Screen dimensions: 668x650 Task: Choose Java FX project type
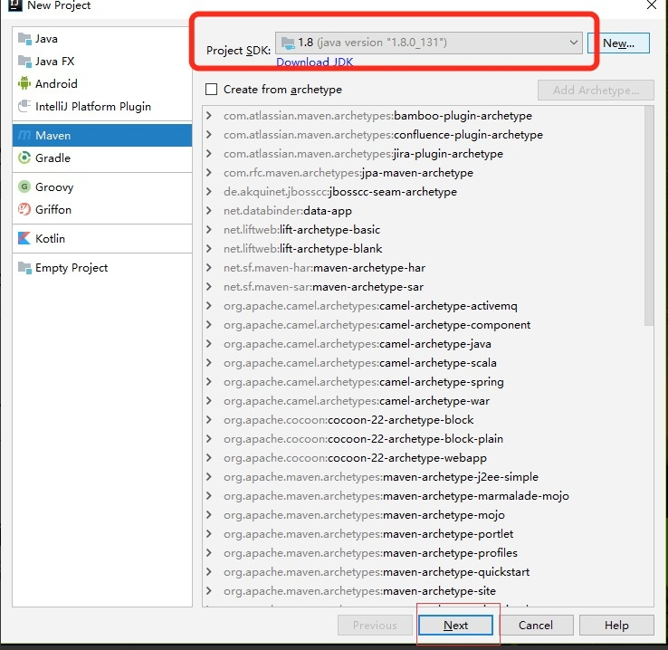[102, 62]
